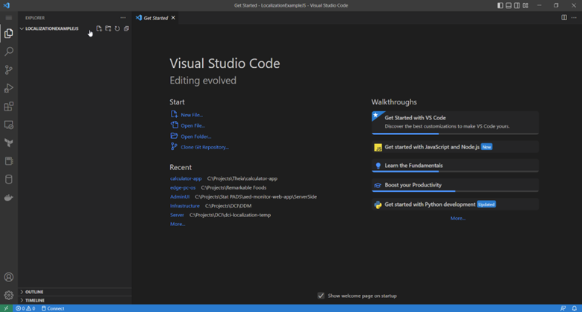Expand the OUTLINE section
Image resolution: width=582 pixels, height=312 pixels.
[75, 292]
